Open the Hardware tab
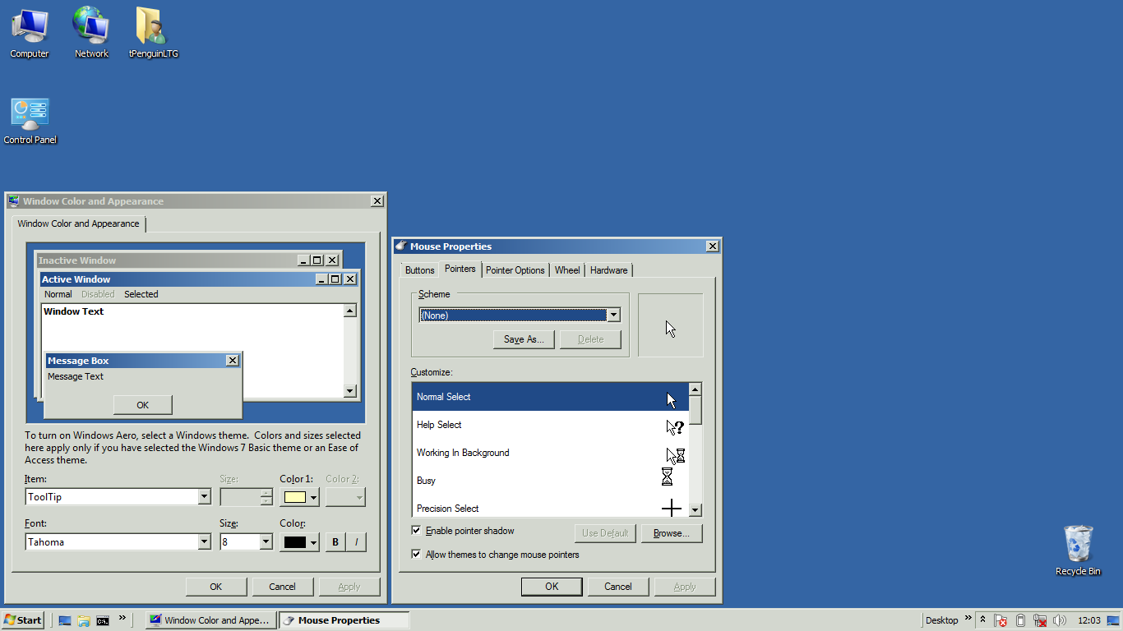 [x=608, y=270]
